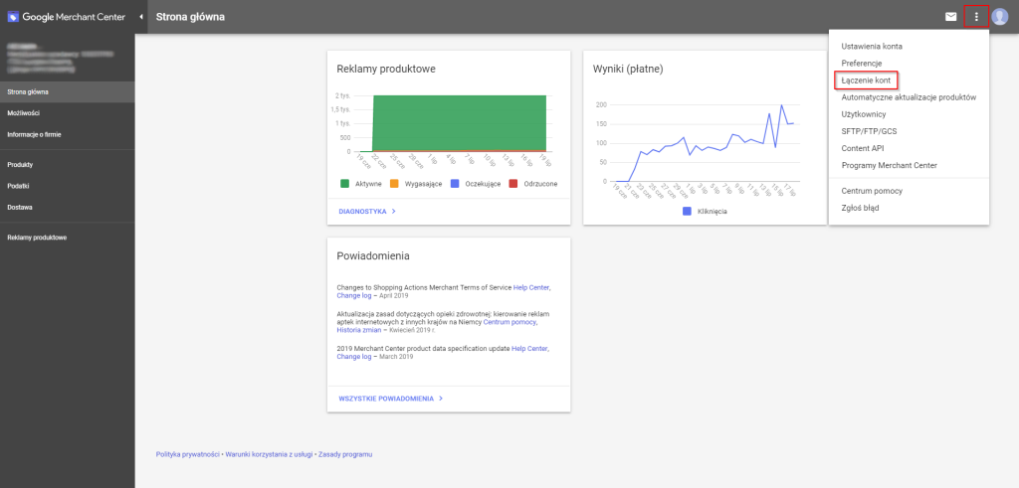Click the three-dot more options icon
The height and width of the screenshot is (488, 1019).
point(976,16)
